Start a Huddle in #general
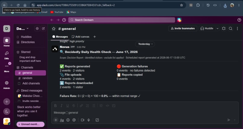This screenshot has height=129, width=243. coord(207,28)
